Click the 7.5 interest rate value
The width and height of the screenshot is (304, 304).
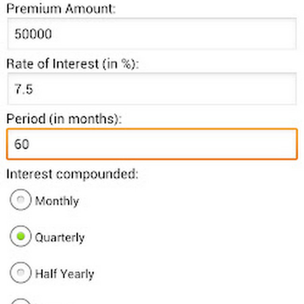[x=24, y=89]
